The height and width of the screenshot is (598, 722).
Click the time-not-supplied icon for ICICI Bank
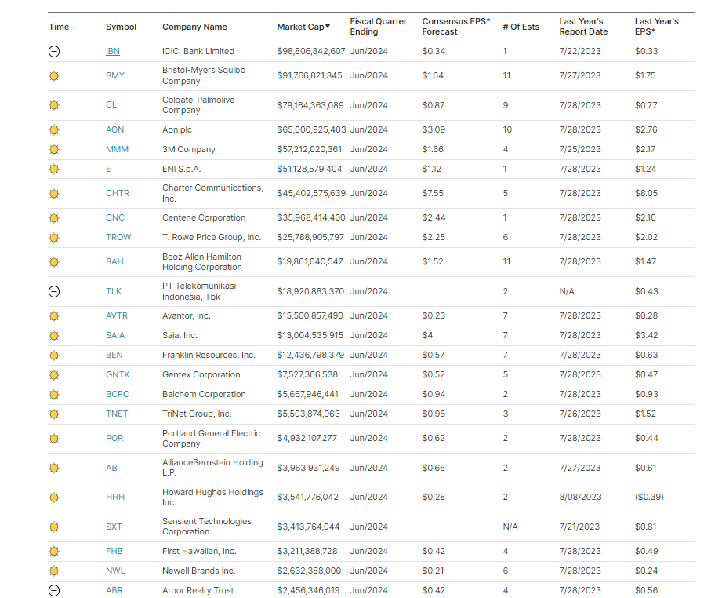coord(54,52)
